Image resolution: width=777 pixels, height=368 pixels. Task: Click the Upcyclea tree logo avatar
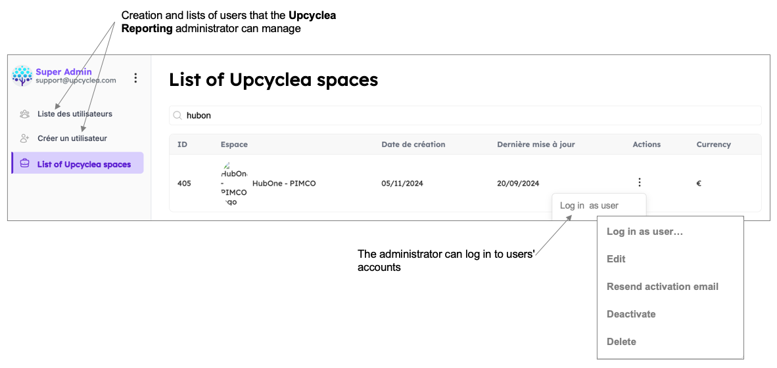pos(22,76)
